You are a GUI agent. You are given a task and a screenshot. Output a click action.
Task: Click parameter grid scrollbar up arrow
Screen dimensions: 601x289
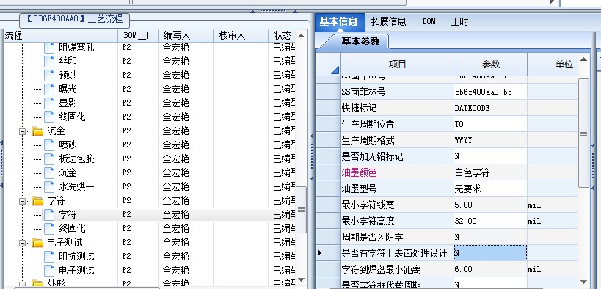click(583, 59)
